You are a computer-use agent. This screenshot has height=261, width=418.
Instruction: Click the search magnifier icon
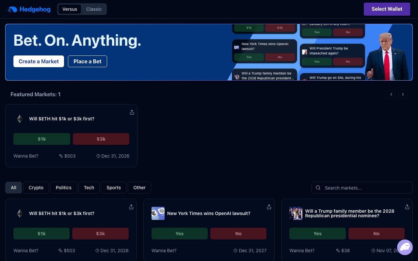pyautogui.click(x=318, y=188)
